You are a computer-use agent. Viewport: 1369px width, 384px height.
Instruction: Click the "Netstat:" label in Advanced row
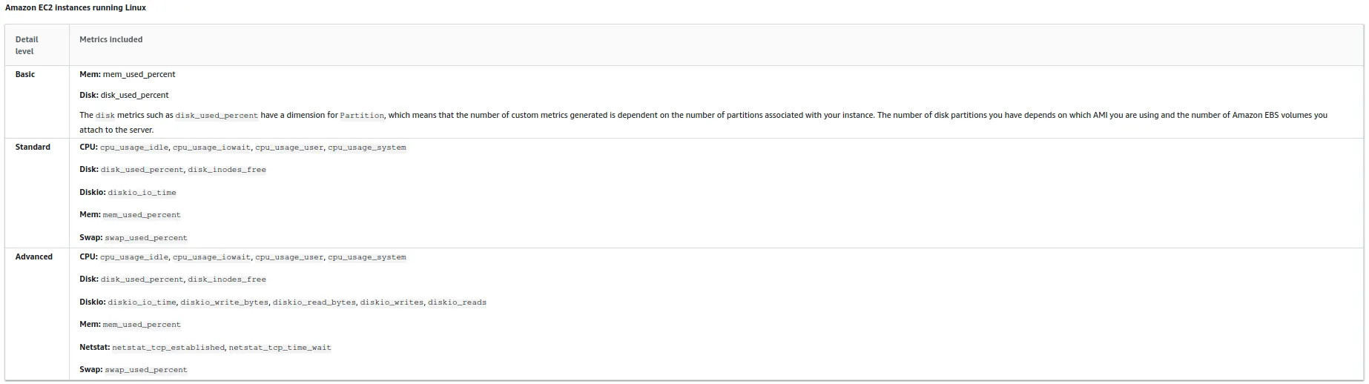(x=94, y=347)
